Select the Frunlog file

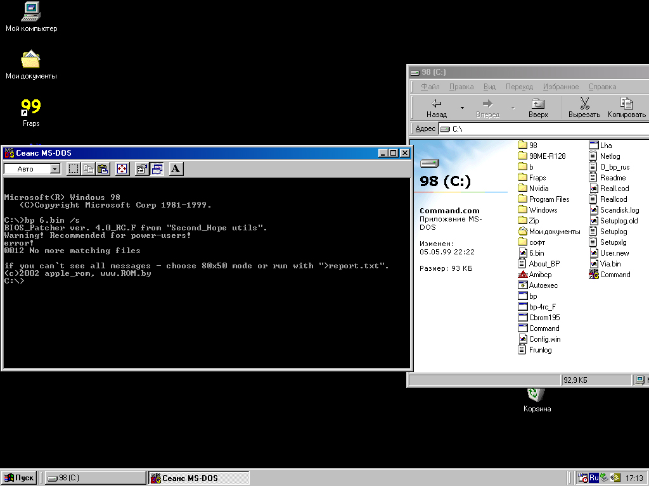[535, 349]
